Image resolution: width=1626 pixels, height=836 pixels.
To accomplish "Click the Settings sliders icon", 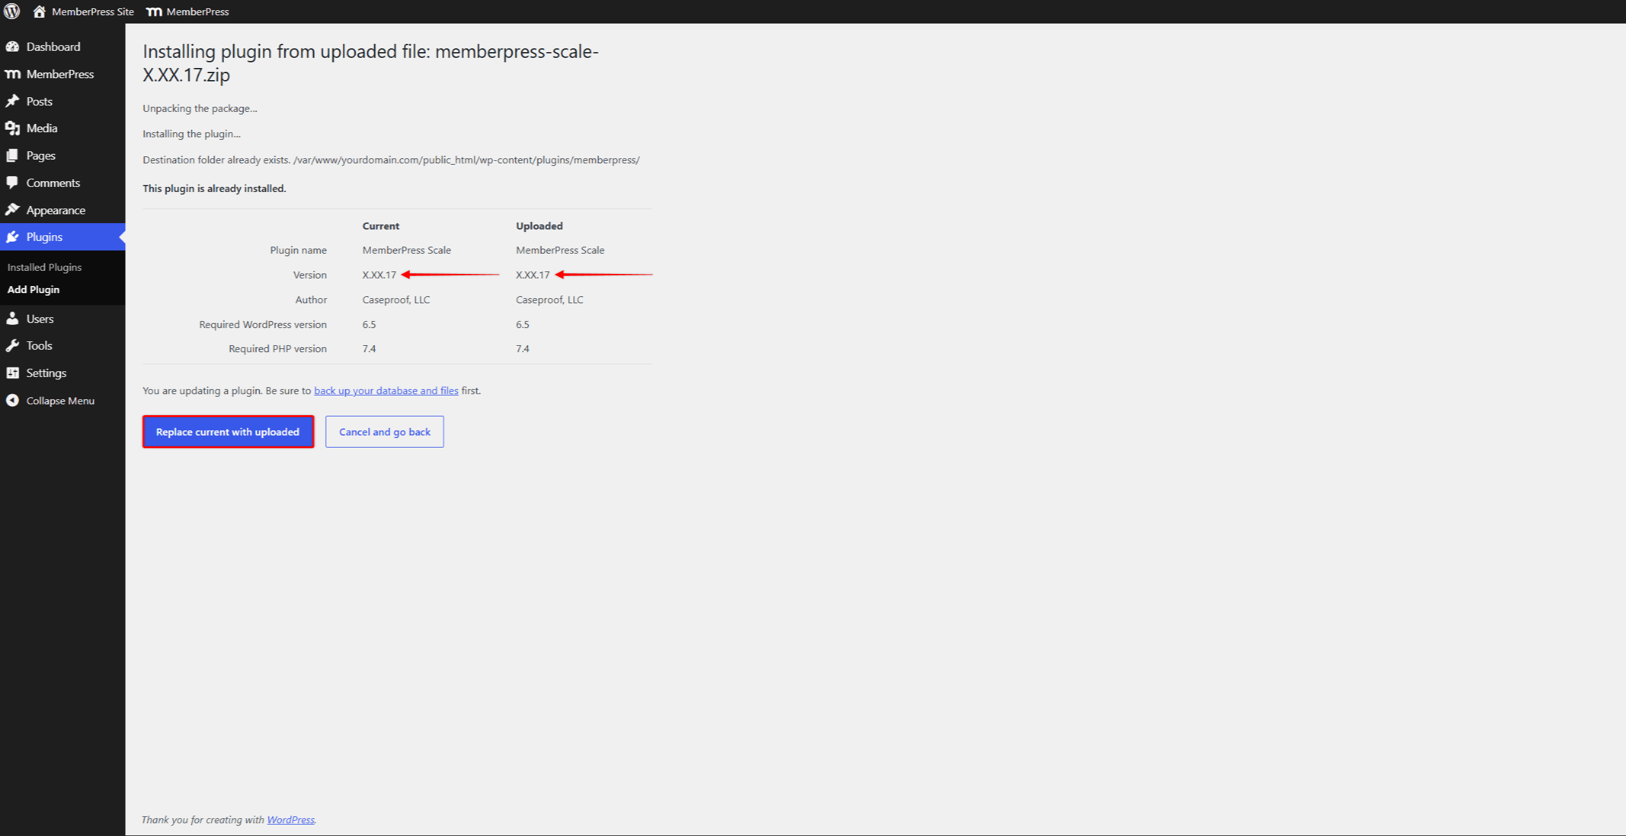I will (x=12, y=373).
